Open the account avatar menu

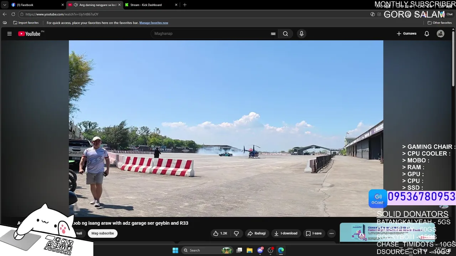coord(441,33)
